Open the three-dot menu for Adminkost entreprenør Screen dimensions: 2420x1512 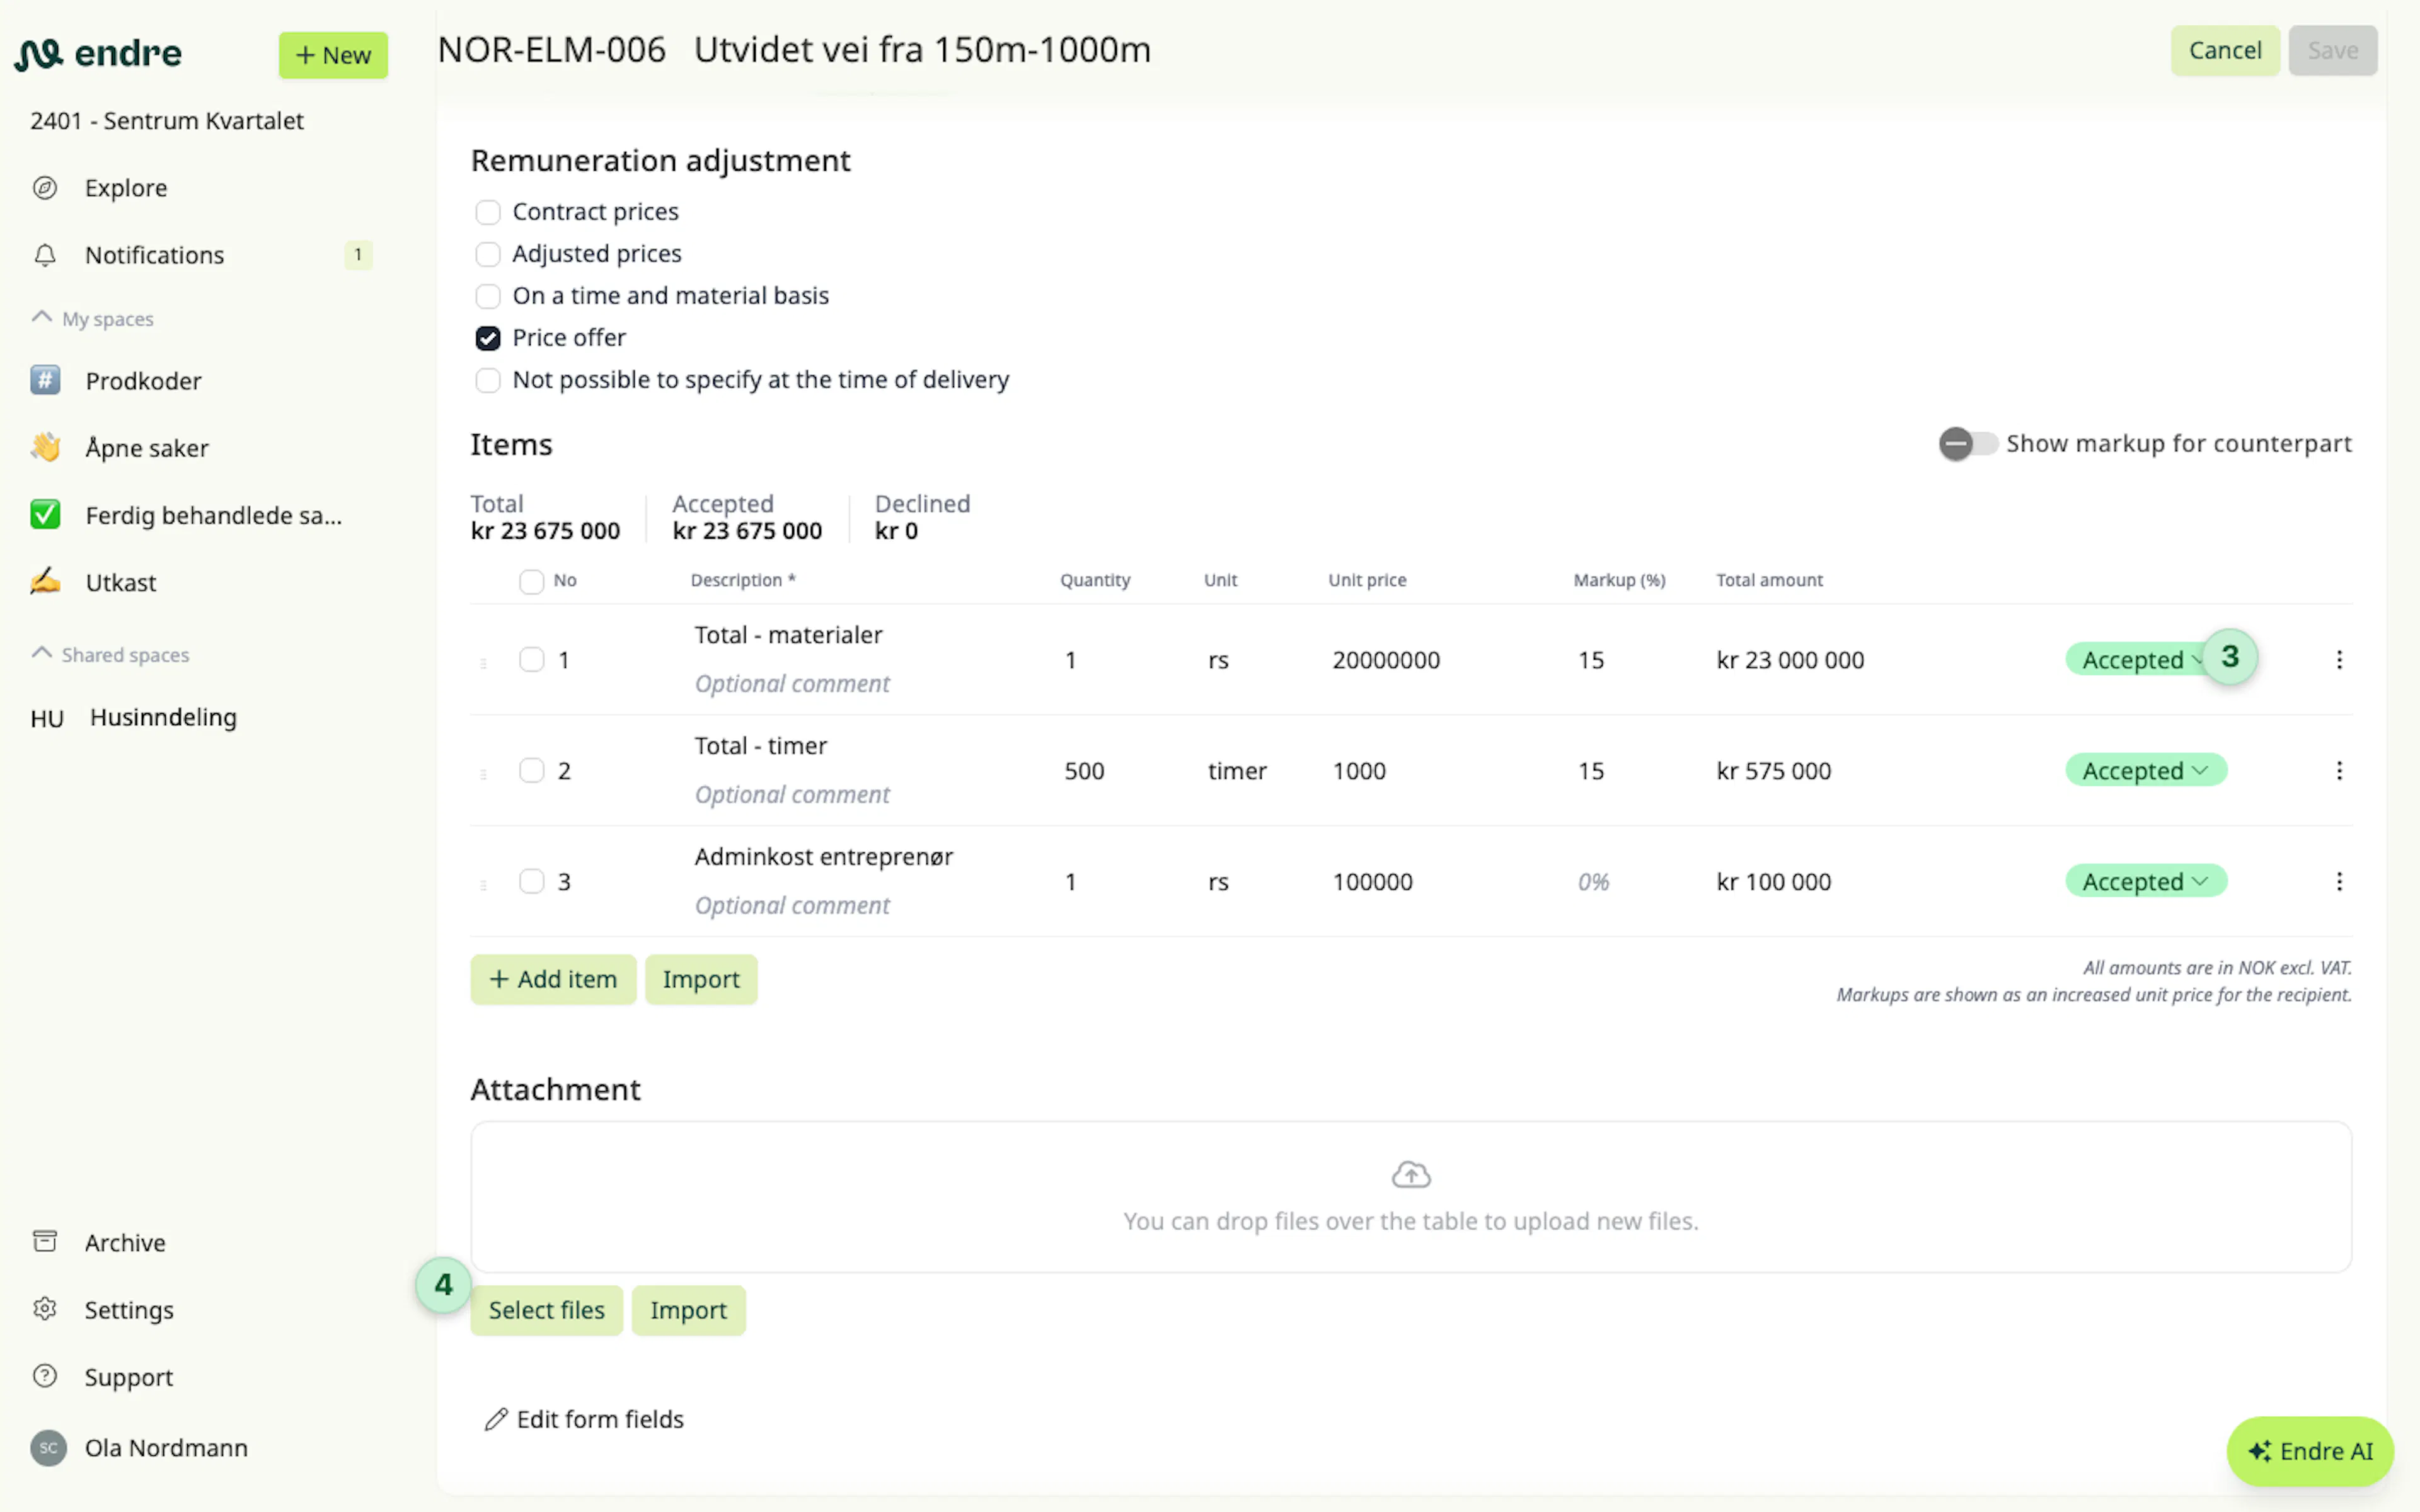pos(2339,881)
